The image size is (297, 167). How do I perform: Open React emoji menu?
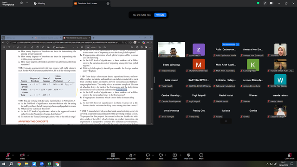click(x=161, y=156)
